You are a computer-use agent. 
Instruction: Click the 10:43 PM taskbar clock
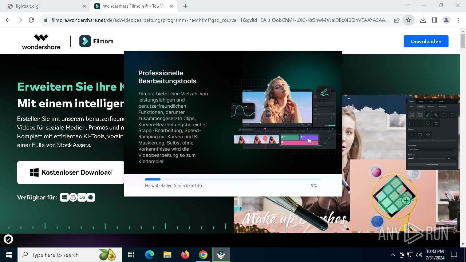435,255
